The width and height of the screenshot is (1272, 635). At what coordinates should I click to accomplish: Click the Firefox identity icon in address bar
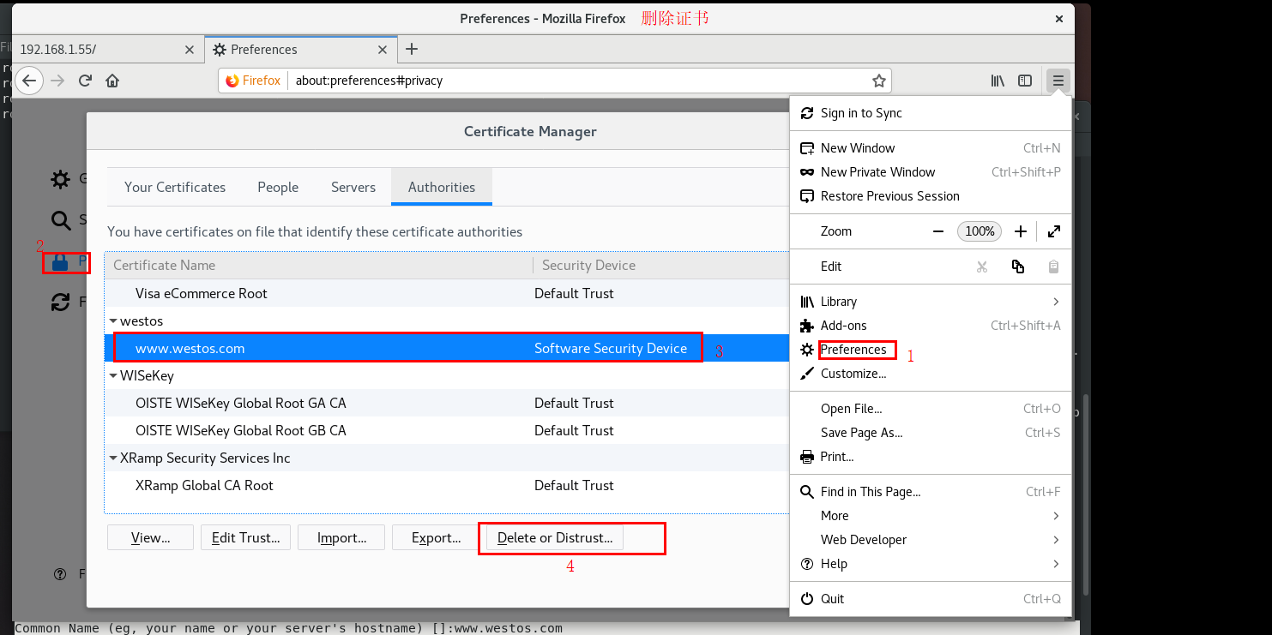tap(253, 81)
